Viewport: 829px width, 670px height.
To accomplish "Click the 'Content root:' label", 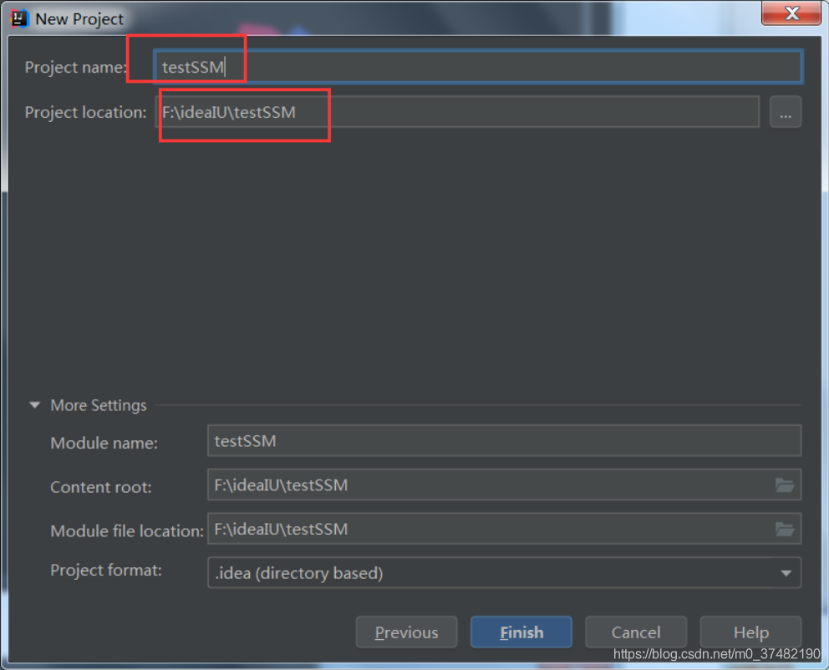I will [101, 487].
